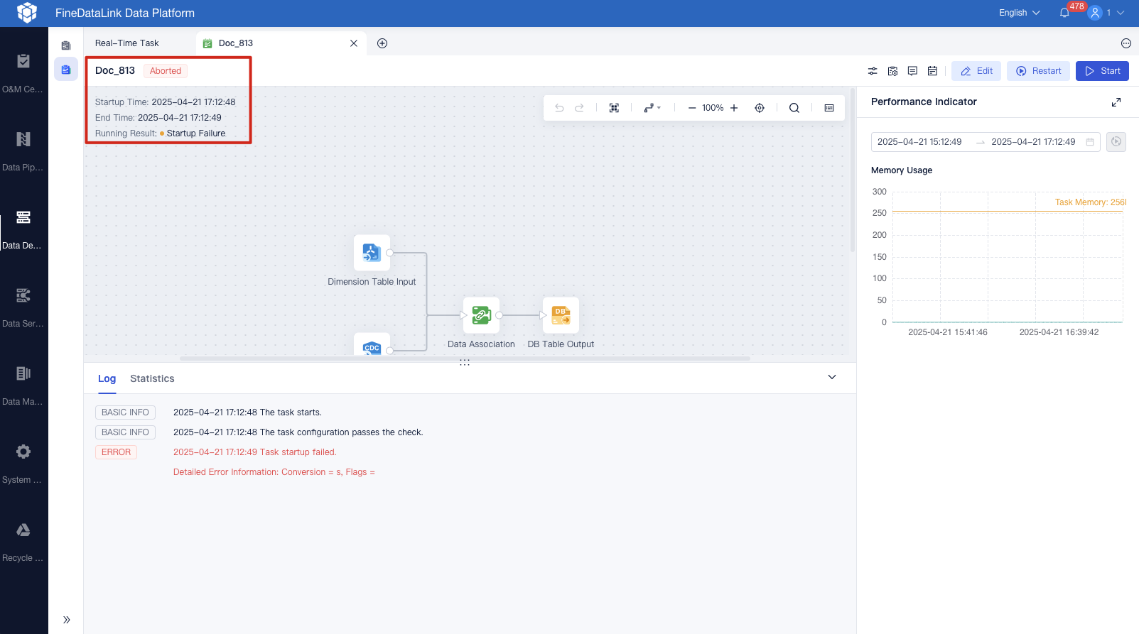Click the Restart button
Image resolution: width=1139 pixels, height=634 pixels.
click(x=1038, y=71)
